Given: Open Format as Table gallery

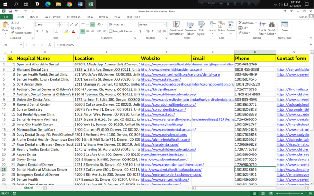Looking at the screenshot, I should pos(190,28).
